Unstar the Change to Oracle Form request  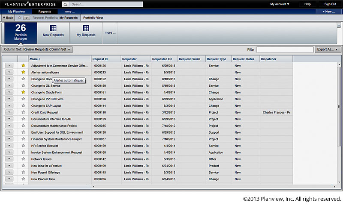(x=23, y=92)
